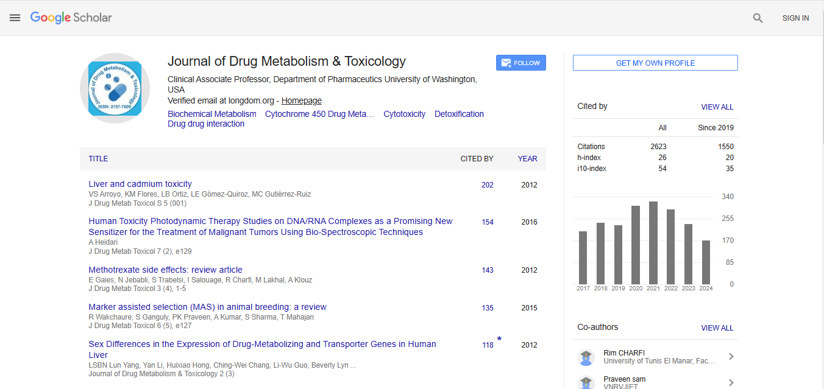Sort articles by Title column header
This screenshot has height=389, width=824.
tap(98, 159)
